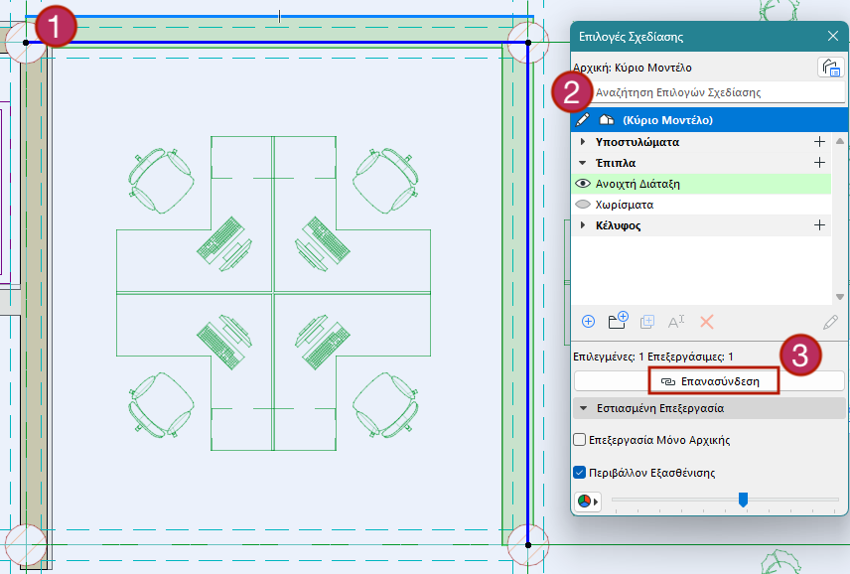The height and width of the screenshot is (574, 850).
Task: Click the duplicate design option icon
Action: tap(647, 322)
